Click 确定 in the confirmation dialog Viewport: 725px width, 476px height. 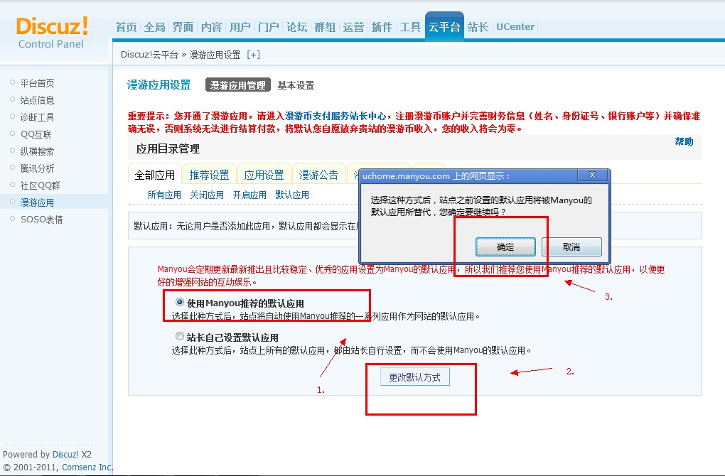[505, 247]
